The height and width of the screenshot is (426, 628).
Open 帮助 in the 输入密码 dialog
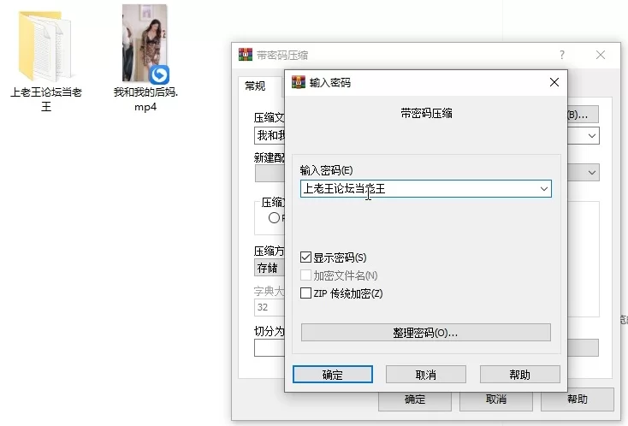(519, 375)
